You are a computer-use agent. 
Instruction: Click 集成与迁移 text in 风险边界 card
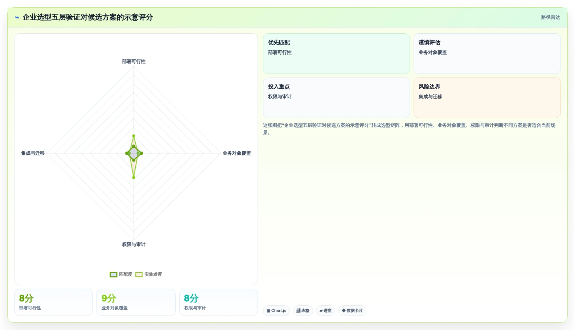(430, 97)
